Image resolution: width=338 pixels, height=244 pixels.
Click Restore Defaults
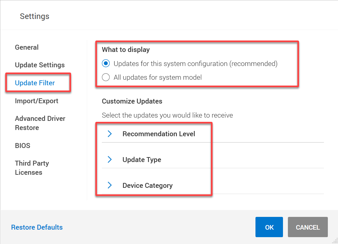pyautogui.click(x=37, y=227)
